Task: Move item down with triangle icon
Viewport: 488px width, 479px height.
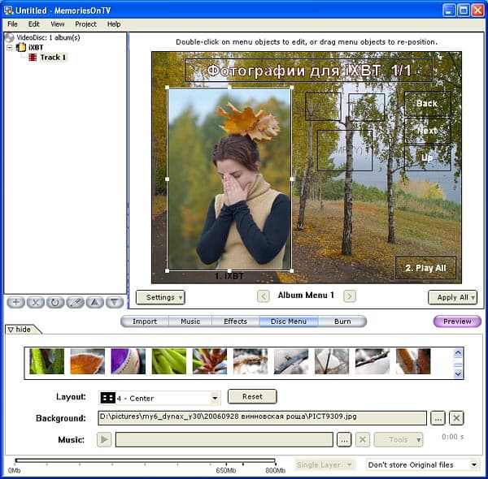Action: click(115, 302)
